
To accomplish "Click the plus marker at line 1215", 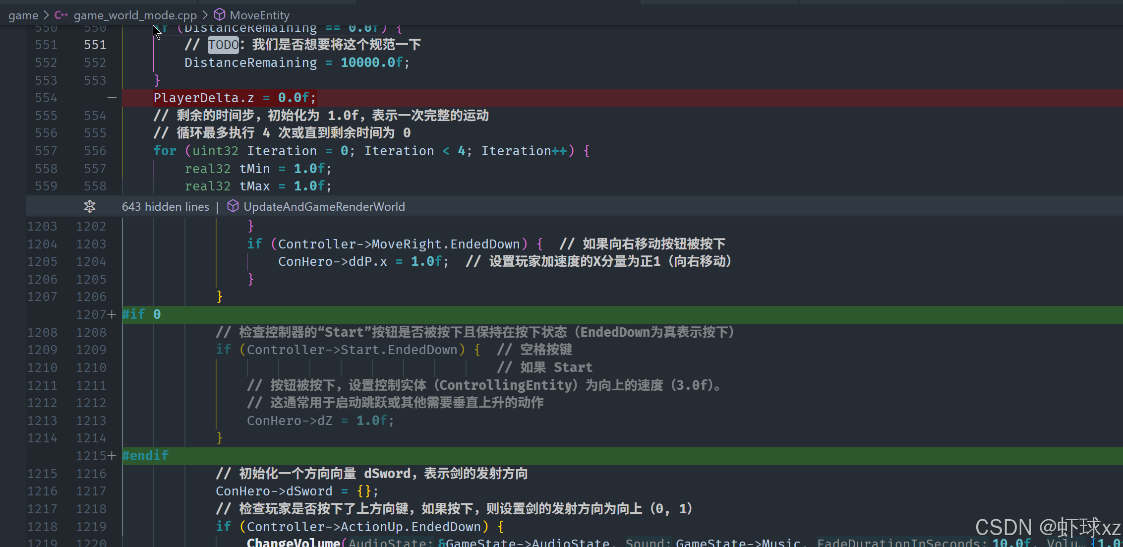I will coord(112,456).
